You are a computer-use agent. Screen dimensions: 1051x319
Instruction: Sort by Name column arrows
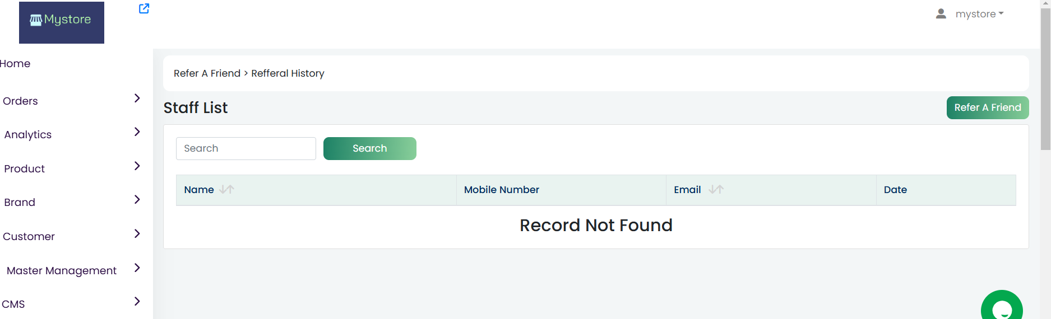[x=227, y=190]
